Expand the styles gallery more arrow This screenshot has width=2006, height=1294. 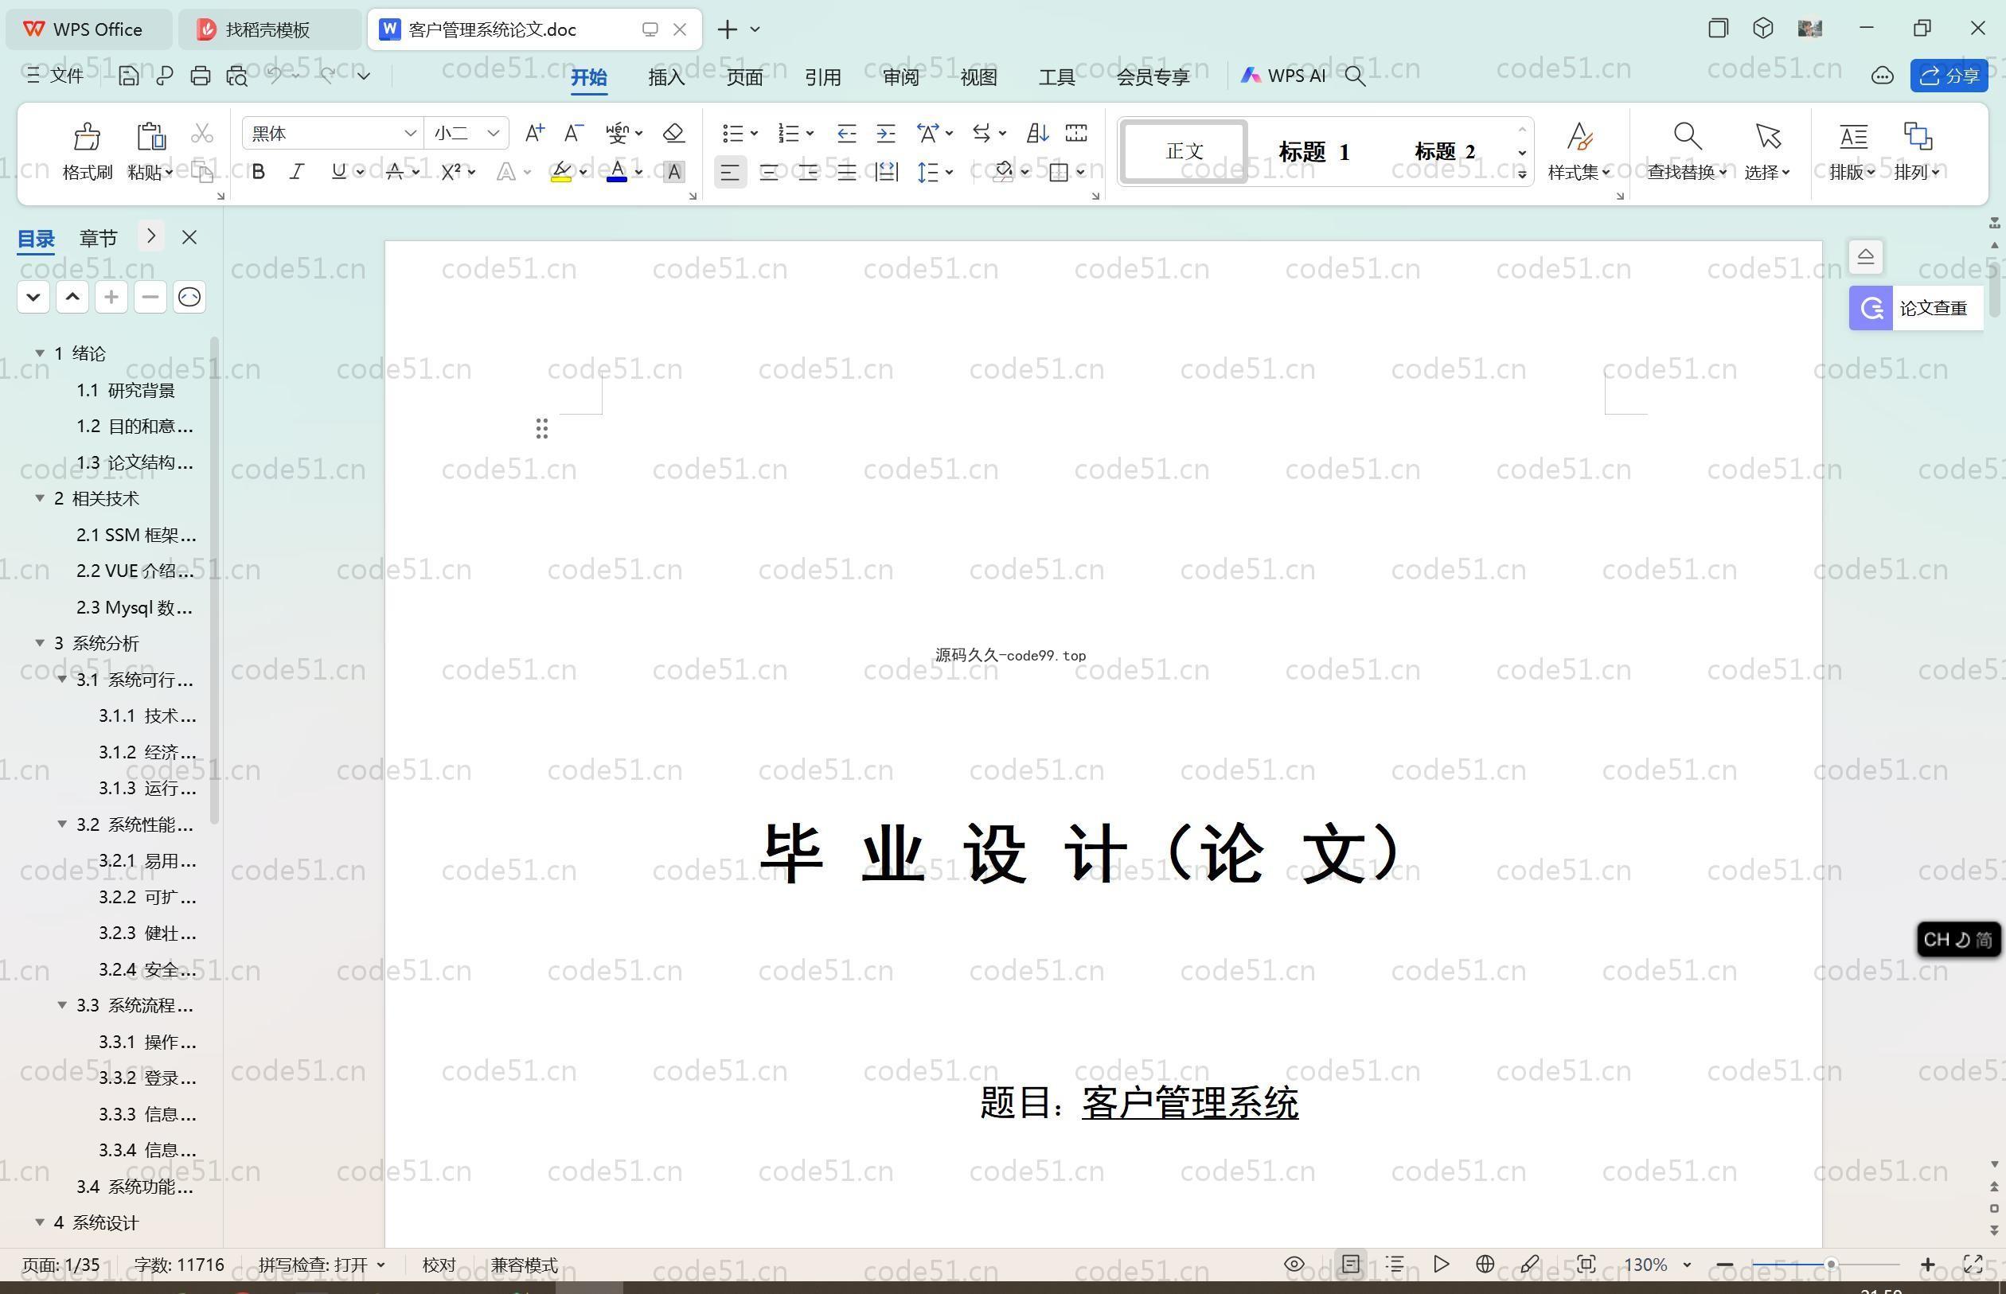coord(1521,174)
